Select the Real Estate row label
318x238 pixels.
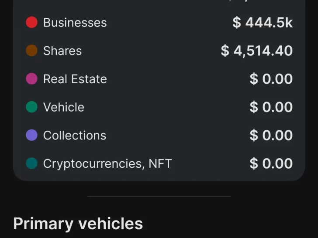pyautogui.click(x=75, y=79)
